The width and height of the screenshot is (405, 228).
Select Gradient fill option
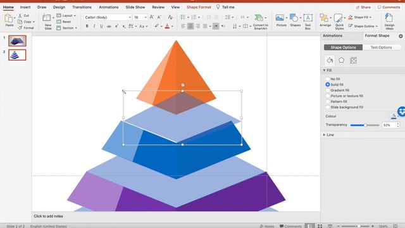(328, 90)
